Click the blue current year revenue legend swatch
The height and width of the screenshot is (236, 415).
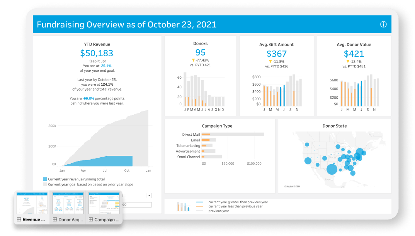[x=45, y=179]
